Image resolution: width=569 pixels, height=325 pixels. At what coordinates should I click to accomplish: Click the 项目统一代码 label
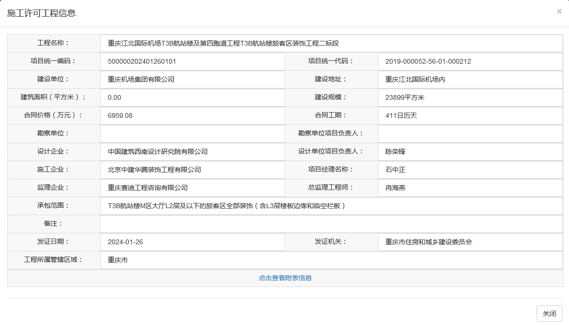[x=331, y=61]
